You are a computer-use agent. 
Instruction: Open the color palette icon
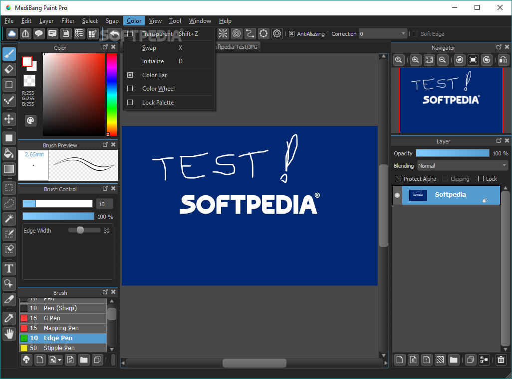click(30, 121)
